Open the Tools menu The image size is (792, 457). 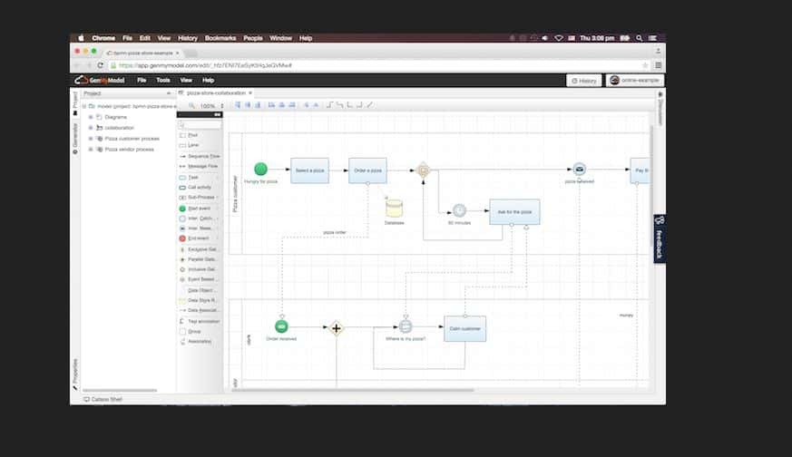[162, 80]
